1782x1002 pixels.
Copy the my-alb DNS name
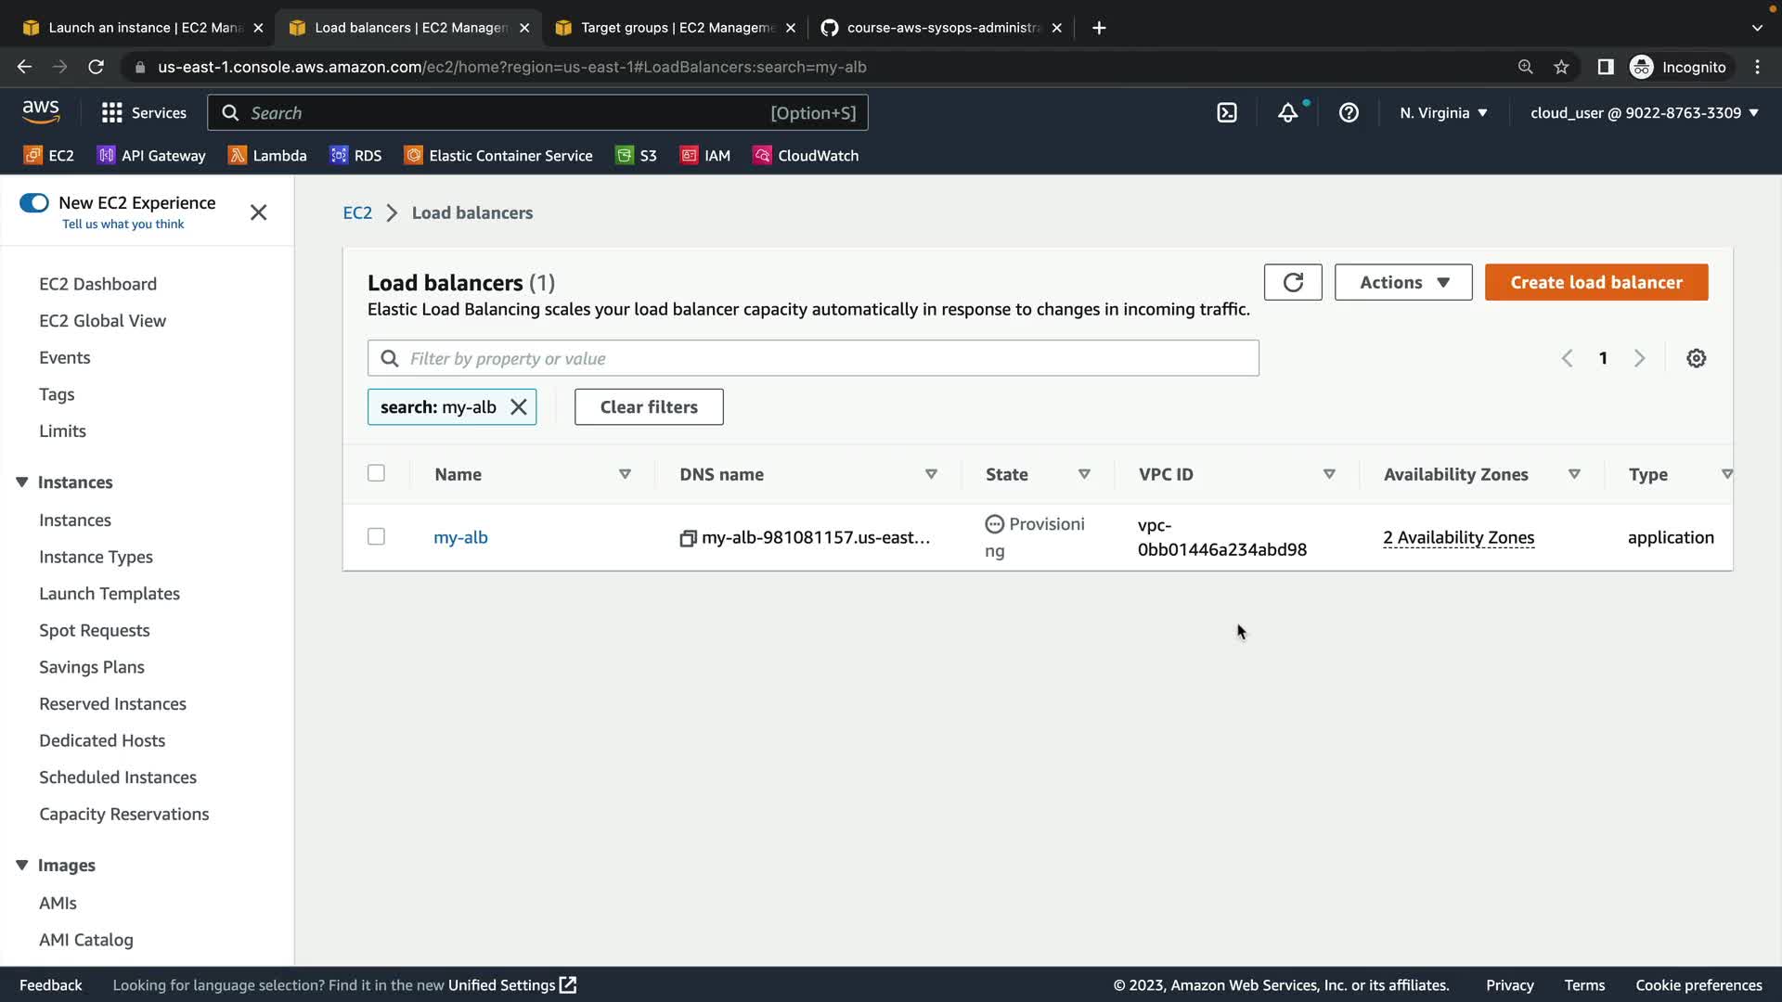point(688,538)
